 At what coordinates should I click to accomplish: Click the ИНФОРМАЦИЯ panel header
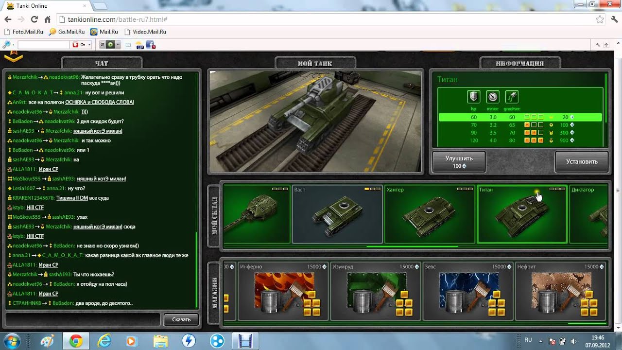pos(520,63)
